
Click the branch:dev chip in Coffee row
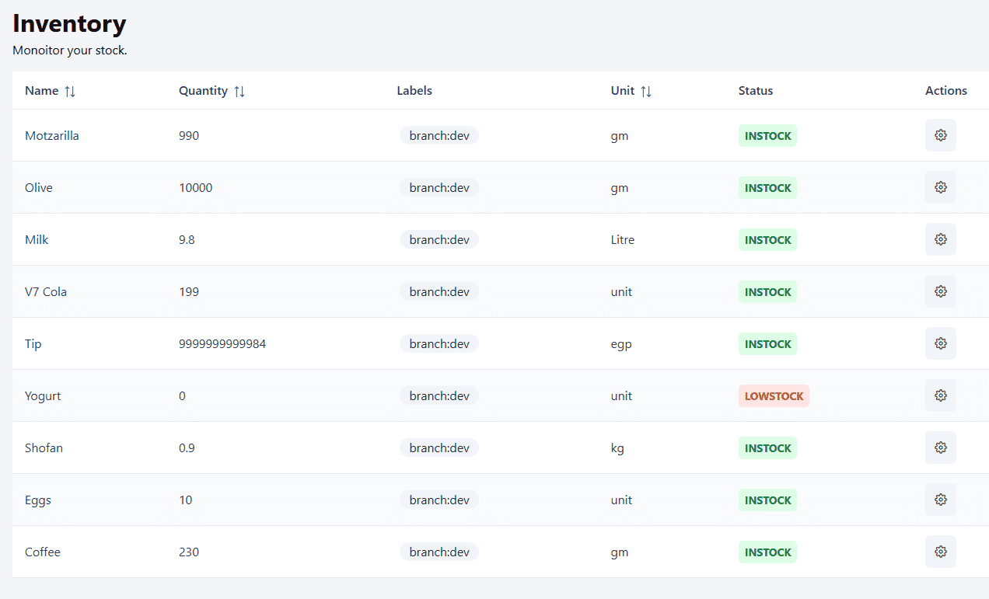click(439, 552)
